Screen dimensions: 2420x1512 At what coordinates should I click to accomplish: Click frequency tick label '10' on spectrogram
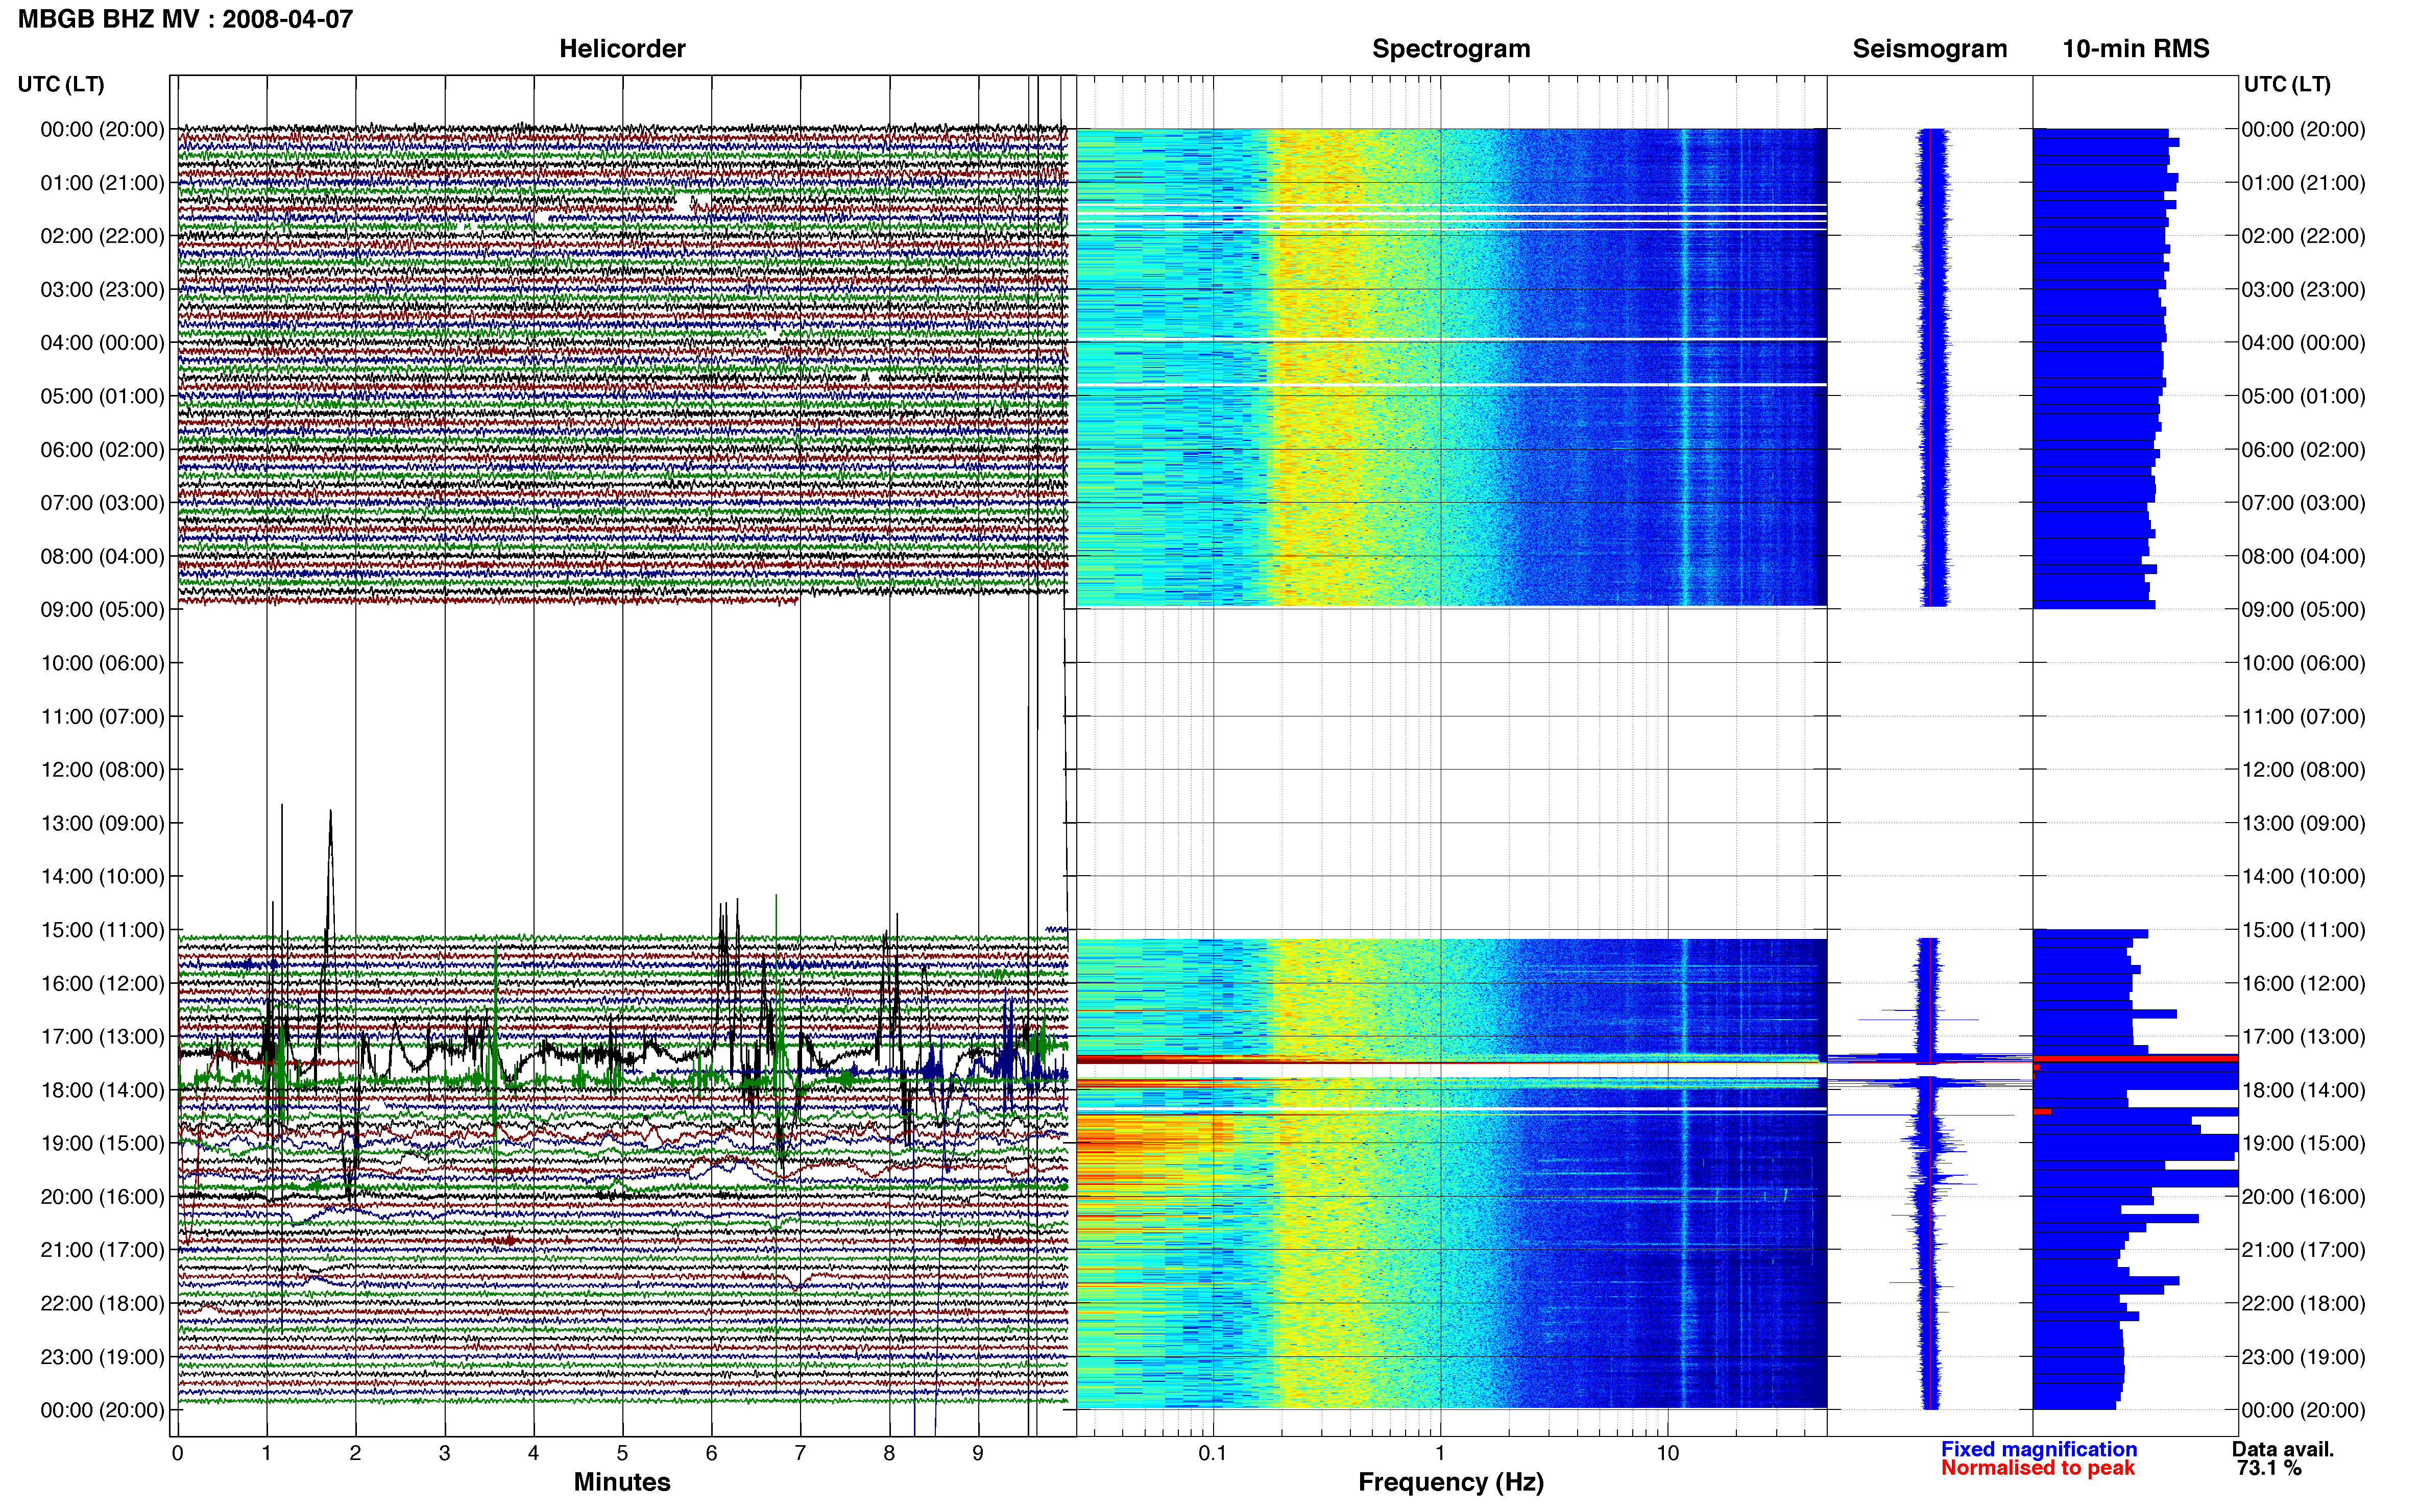click(1667, 1453)
